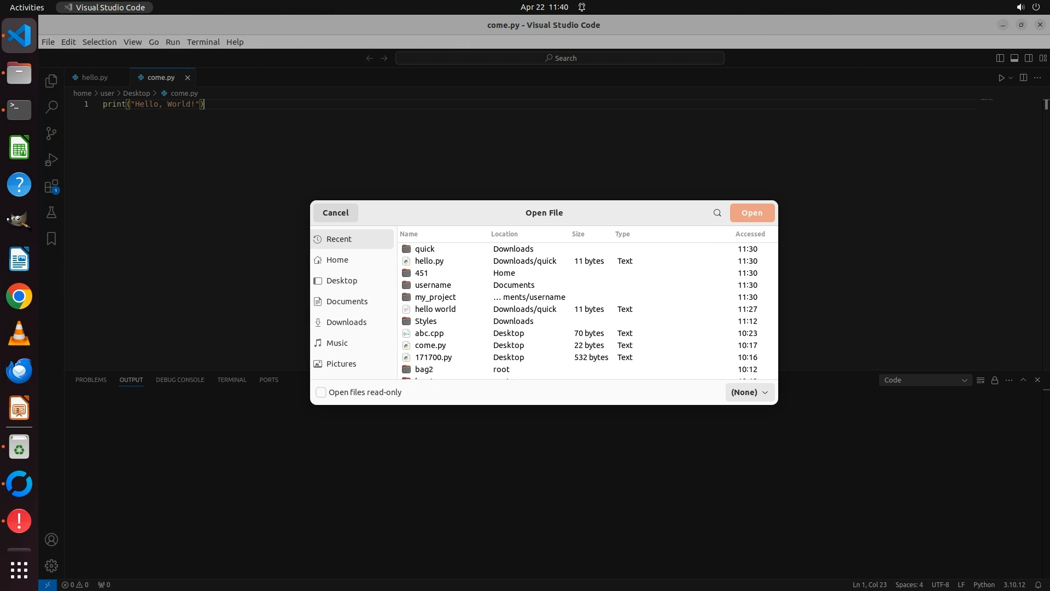Select Downloads in dialog sidebar
Viewport: 1050px width, 591px height.
346,322
